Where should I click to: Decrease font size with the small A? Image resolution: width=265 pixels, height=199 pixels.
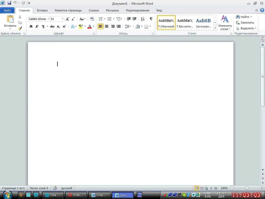click(x=73, y=19)
